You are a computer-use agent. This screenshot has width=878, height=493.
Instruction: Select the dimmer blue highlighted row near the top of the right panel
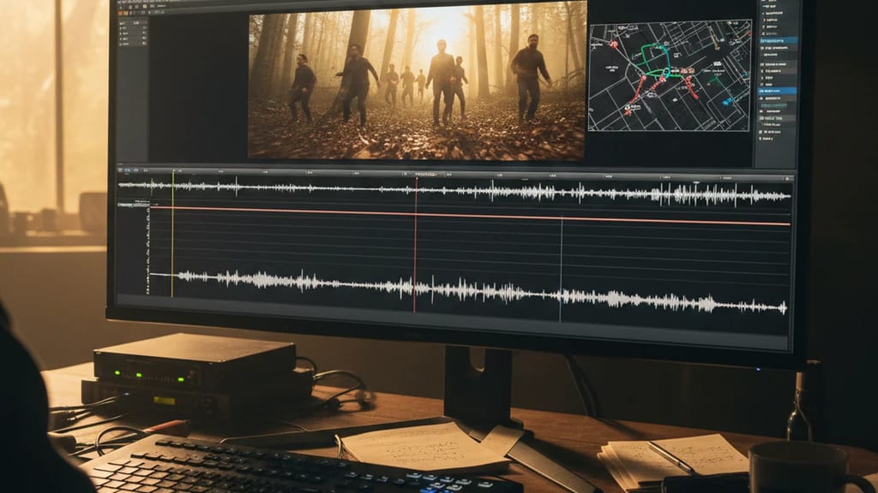[x=779, y=41]
